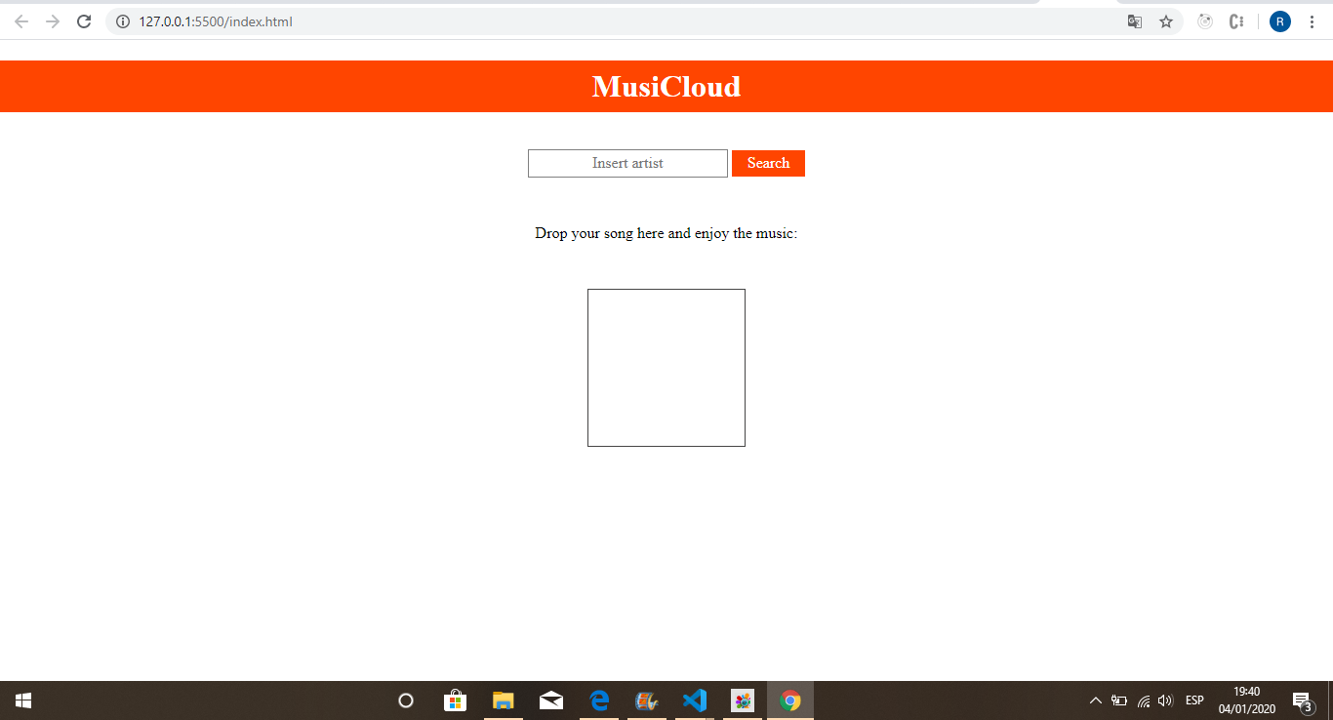Open the site information icon in address bar
This screenshot has height=720, width=1333.
123,21
